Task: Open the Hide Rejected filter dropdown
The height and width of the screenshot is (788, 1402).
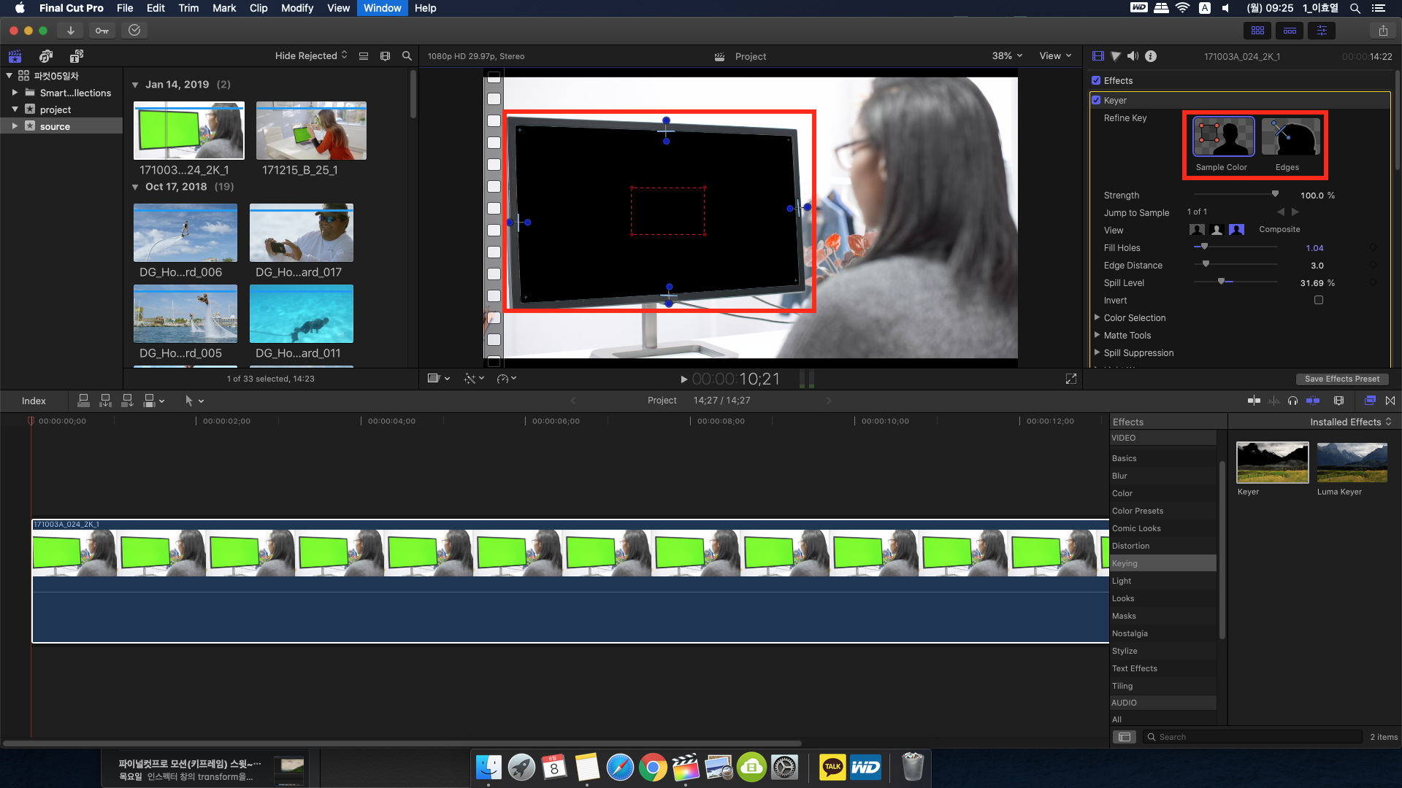Action: point(311,56)
